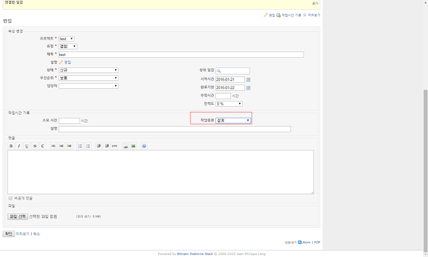Insert Heading 1 in comment
Screen dimensions: 428x257
53,146
